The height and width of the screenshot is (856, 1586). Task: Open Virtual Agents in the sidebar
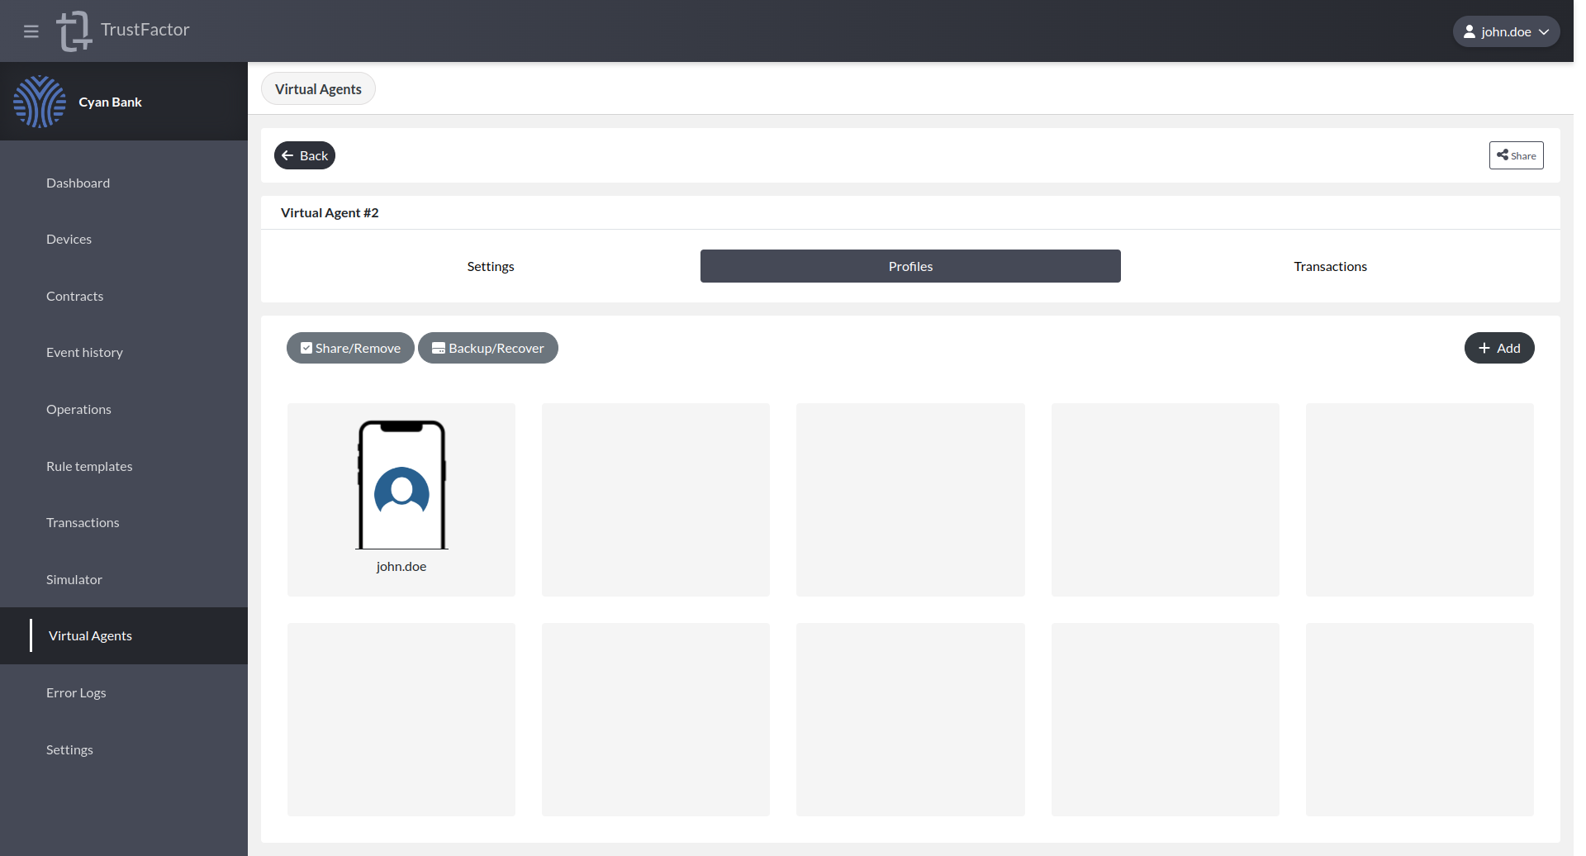89,635
